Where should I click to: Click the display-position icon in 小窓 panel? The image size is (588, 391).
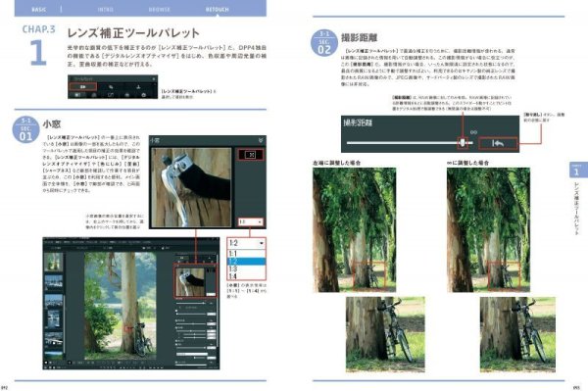tap(251, 155)
